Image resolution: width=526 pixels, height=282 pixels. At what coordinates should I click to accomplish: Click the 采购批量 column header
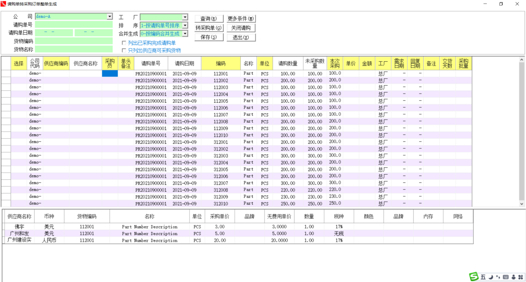pos(463,63)
